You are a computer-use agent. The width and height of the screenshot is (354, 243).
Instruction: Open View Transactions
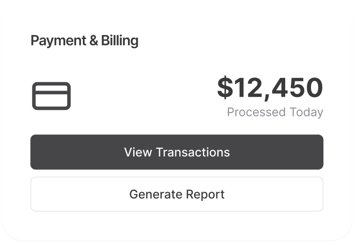tap(177, 152)
